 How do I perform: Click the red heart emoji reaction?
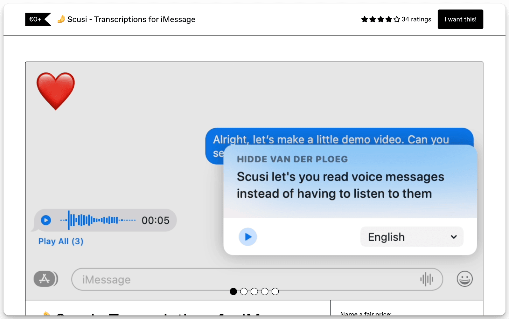tap(56, 90)
